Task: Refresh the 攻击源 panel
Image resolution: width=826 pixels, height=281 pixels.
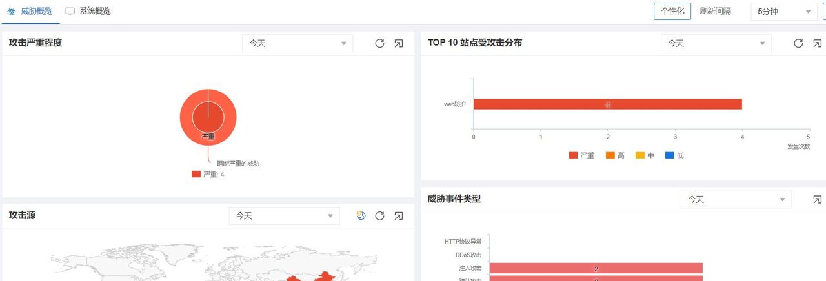Action: [x=379, y=216]
